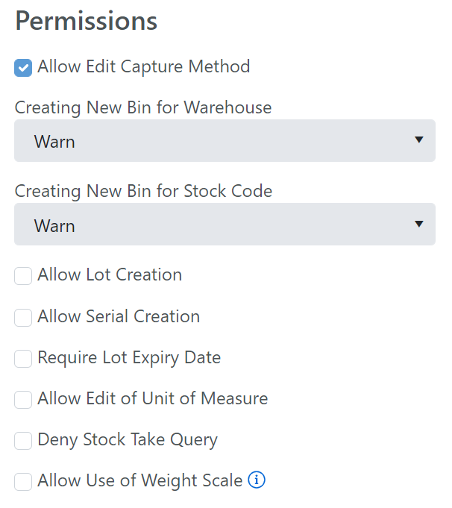Check the Allow Use of Weight Scale box
Image resolution: width=452 pixels, height=508 pixels.
(x=23, y=482)
